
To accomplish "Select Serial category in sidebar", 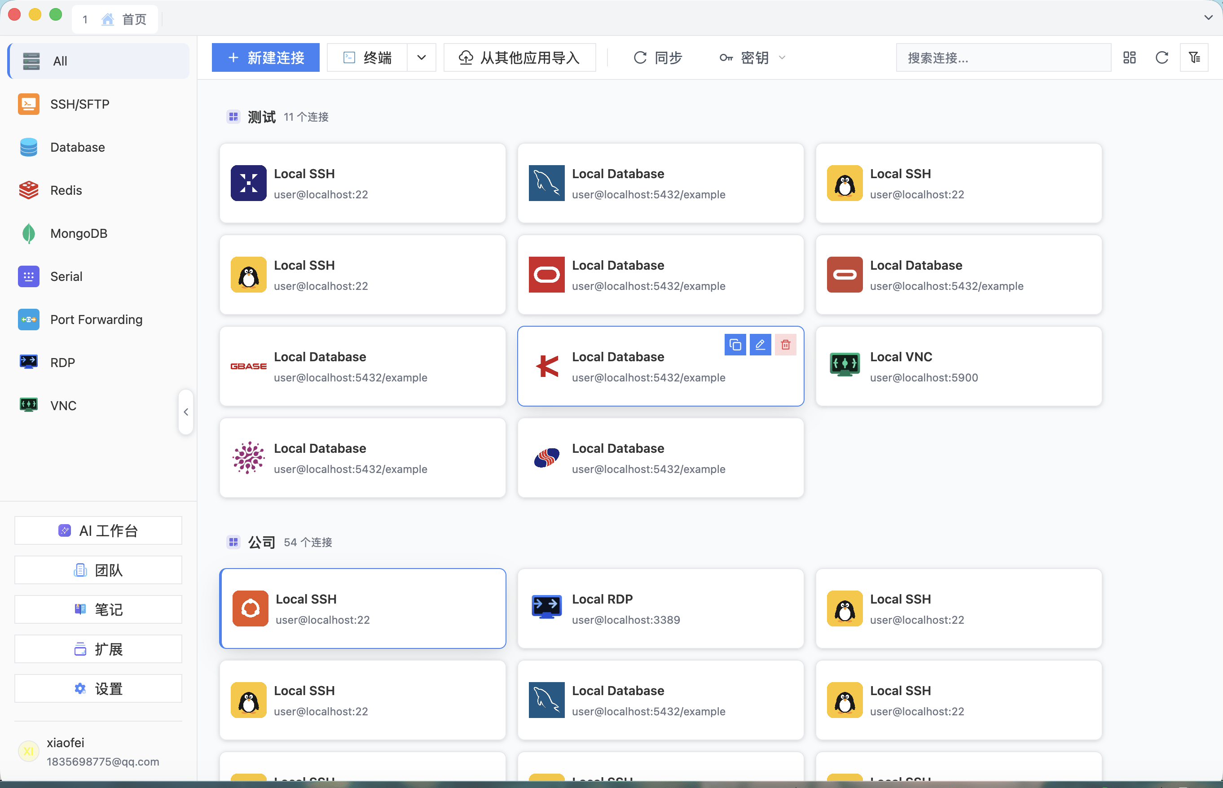I will (x=99, y=276).
